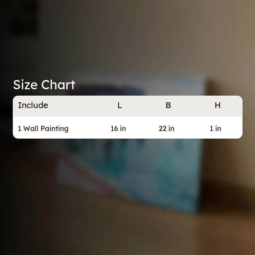Select the B column header
Screen dimensions: 255x255
[x=168, y=106]
